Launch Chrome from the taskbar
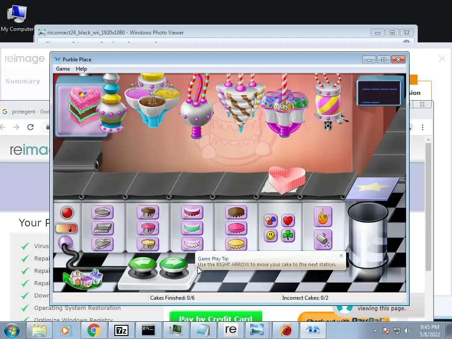The height and width of the screenshot is (339, 452). point(94,330)
